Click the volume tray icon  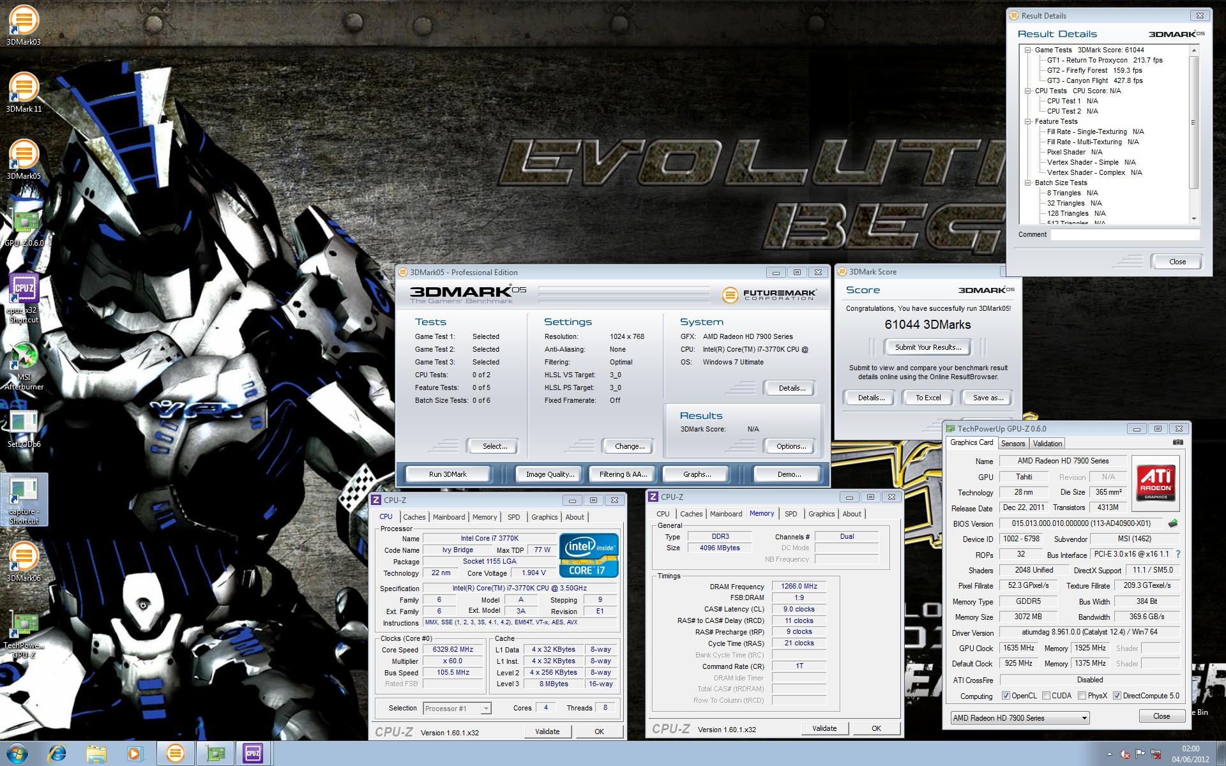click(x=1125, y=755)
